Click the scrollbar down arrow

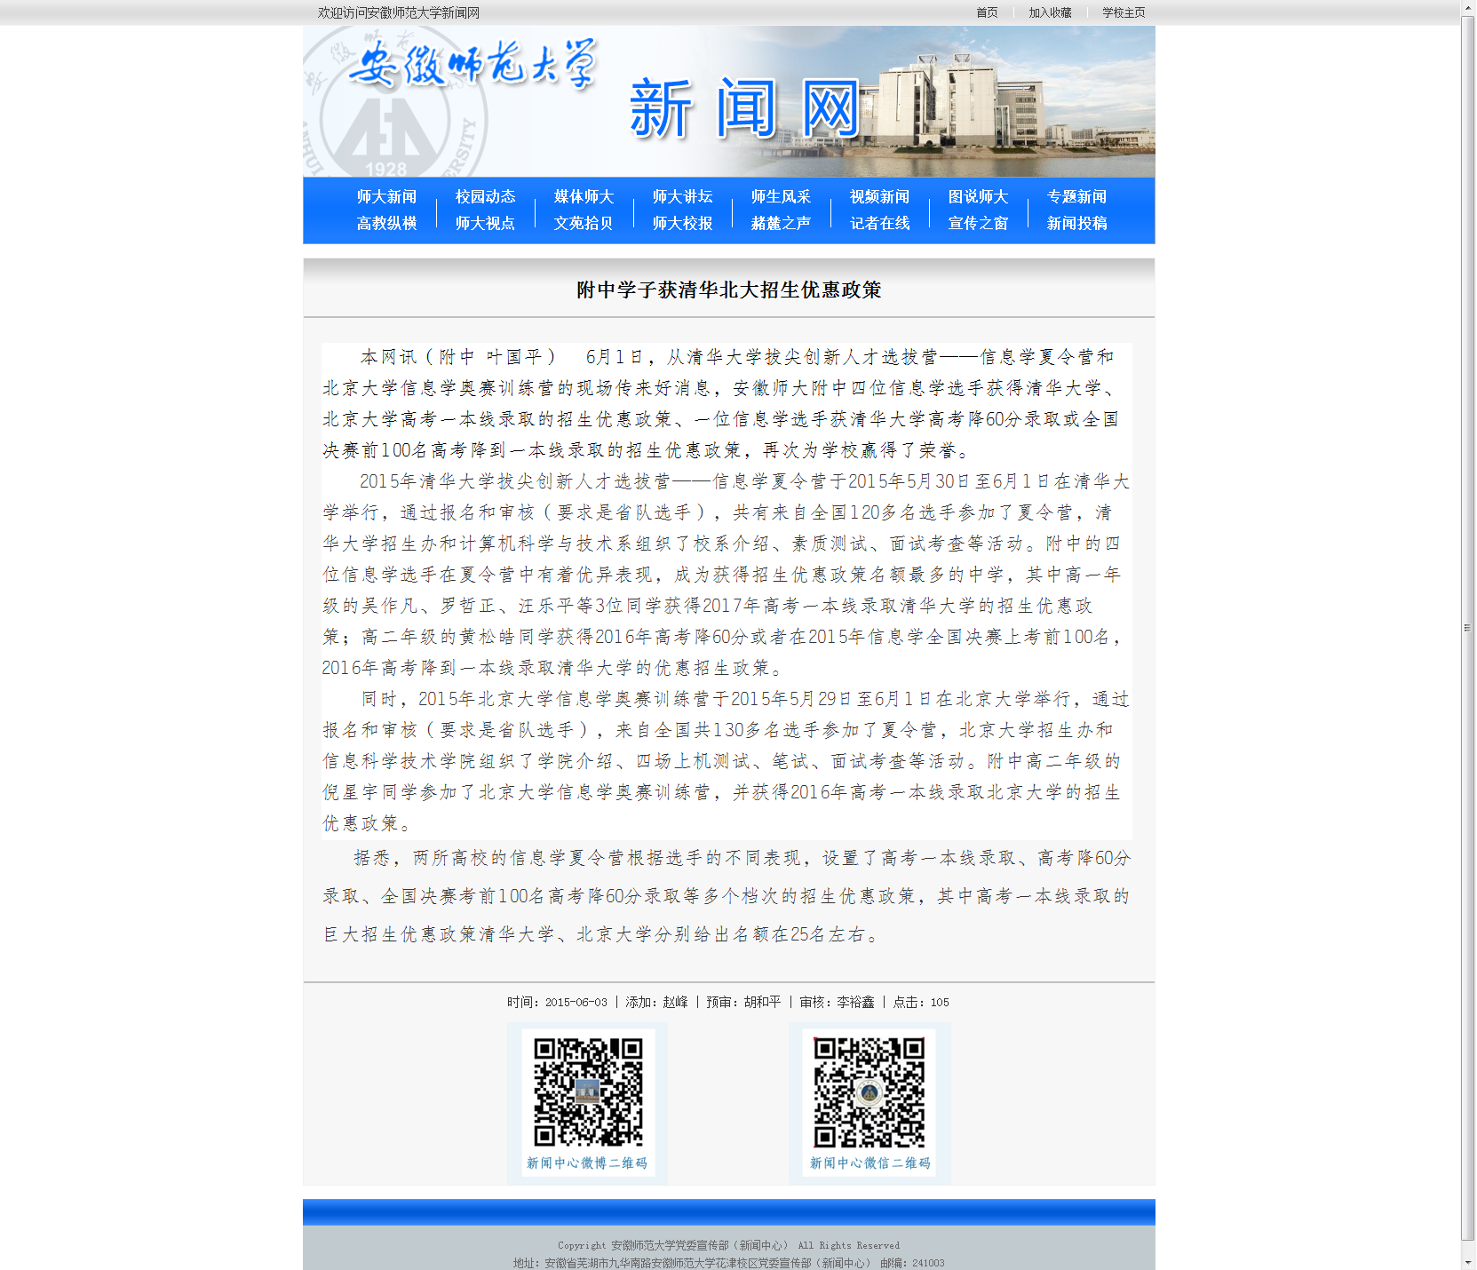(1468, 1262)
